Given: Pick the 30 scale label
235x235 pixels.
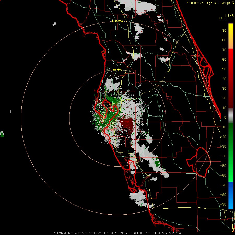Looking at the screenshot, I should pos(224,89).
